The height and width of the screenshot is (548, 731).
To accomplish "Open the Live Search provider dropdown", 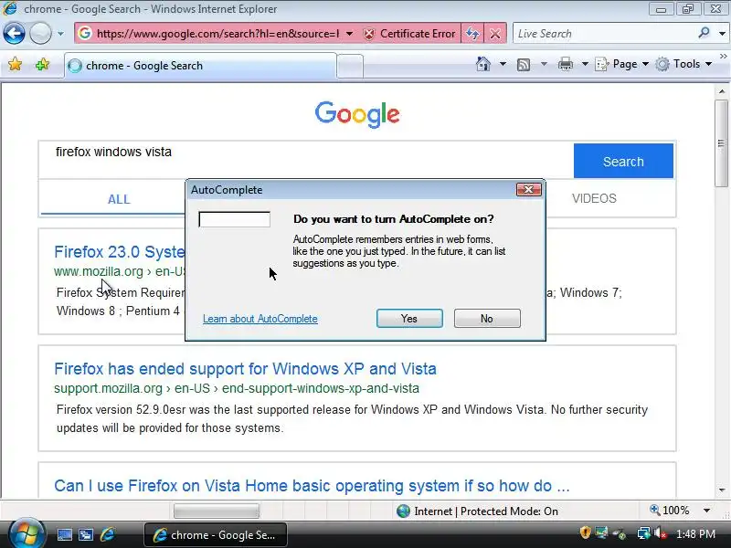I will (722, 34).
